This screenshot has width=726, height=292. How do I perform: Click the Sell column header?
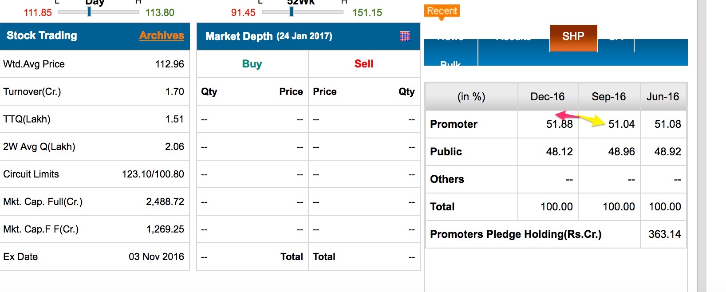point(364,64)
